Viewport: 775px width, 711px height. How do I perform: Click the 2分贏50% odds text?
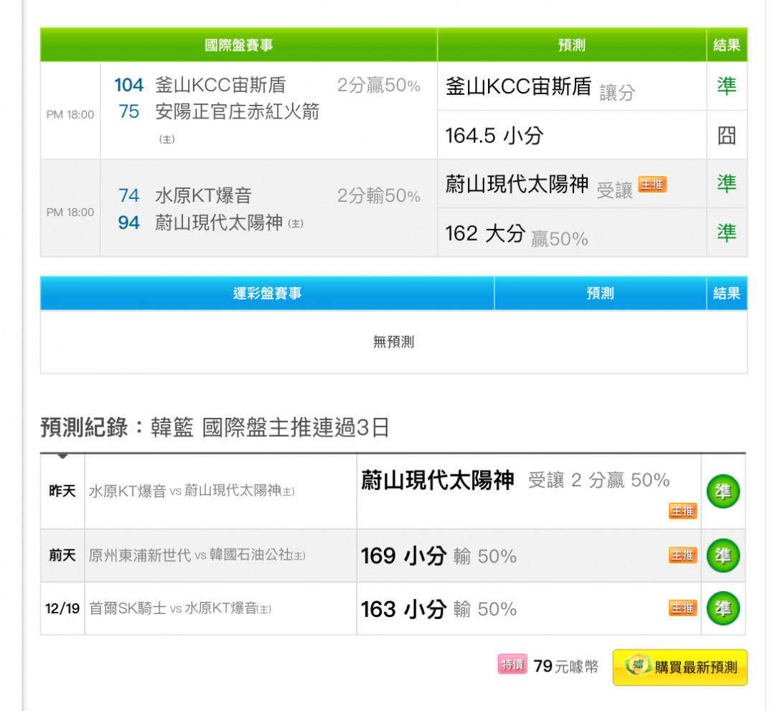click(379, 85)
